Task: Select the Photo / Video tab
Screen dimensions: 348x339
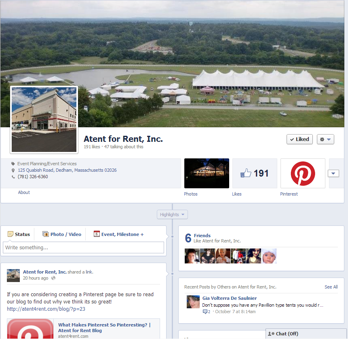Action: (62, 234)
